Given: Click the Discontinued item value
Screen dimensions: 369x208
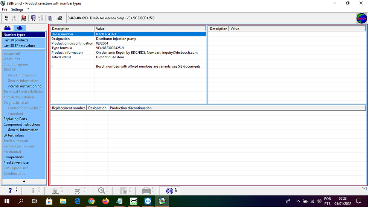Looking at the screenshot, I should (110, 57).
